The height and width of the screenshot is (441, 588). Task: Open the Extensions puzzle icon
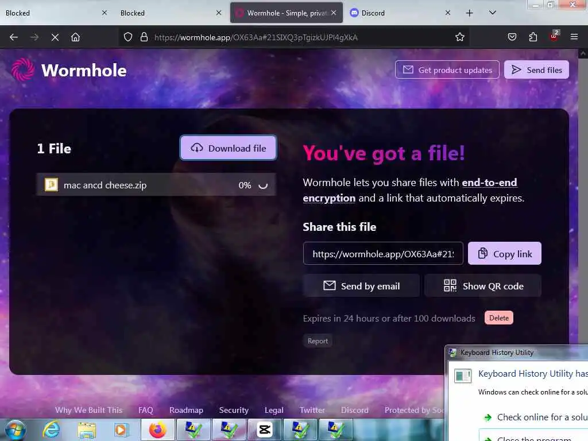pos(533,37)
